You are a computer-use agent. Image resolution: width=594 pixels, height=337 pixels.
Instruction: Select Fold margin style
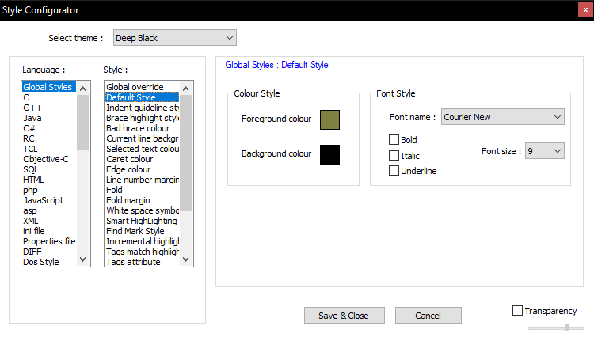pos(142,200)
